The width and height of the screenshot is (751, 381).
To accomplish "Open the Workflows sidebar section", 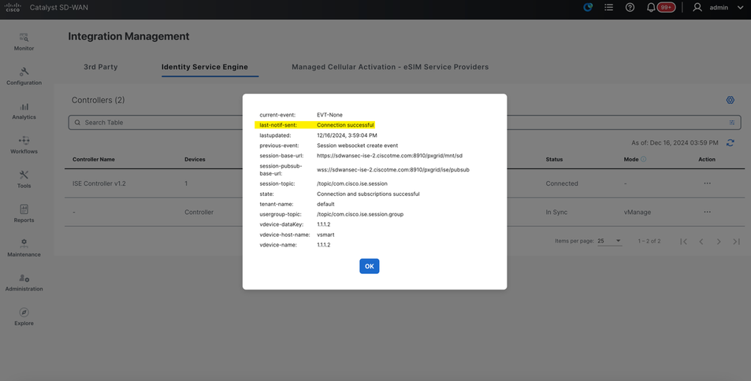I will (x=24, y=146).
